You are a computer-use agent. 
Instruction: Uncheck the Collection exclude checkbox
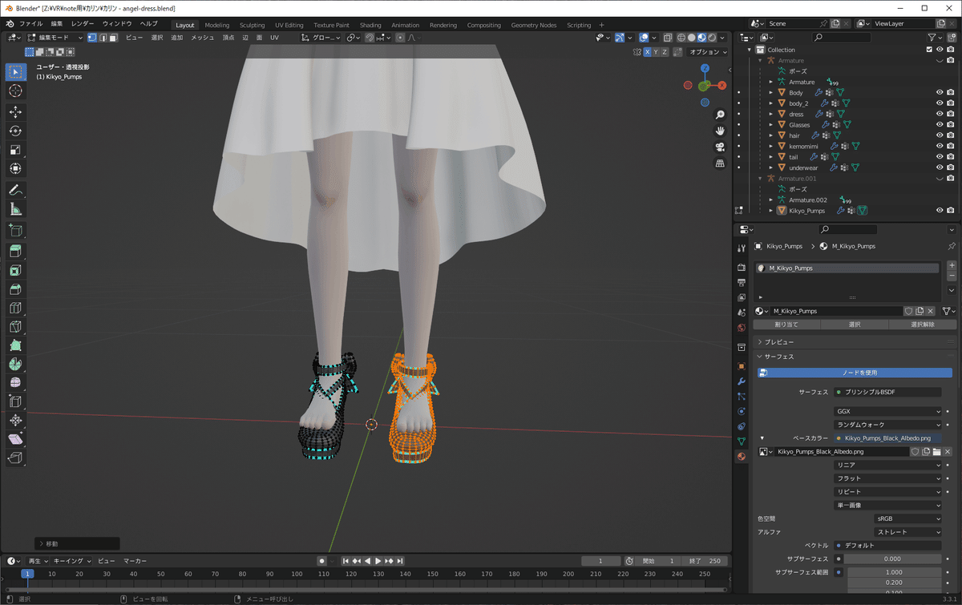tap(929, 50)
